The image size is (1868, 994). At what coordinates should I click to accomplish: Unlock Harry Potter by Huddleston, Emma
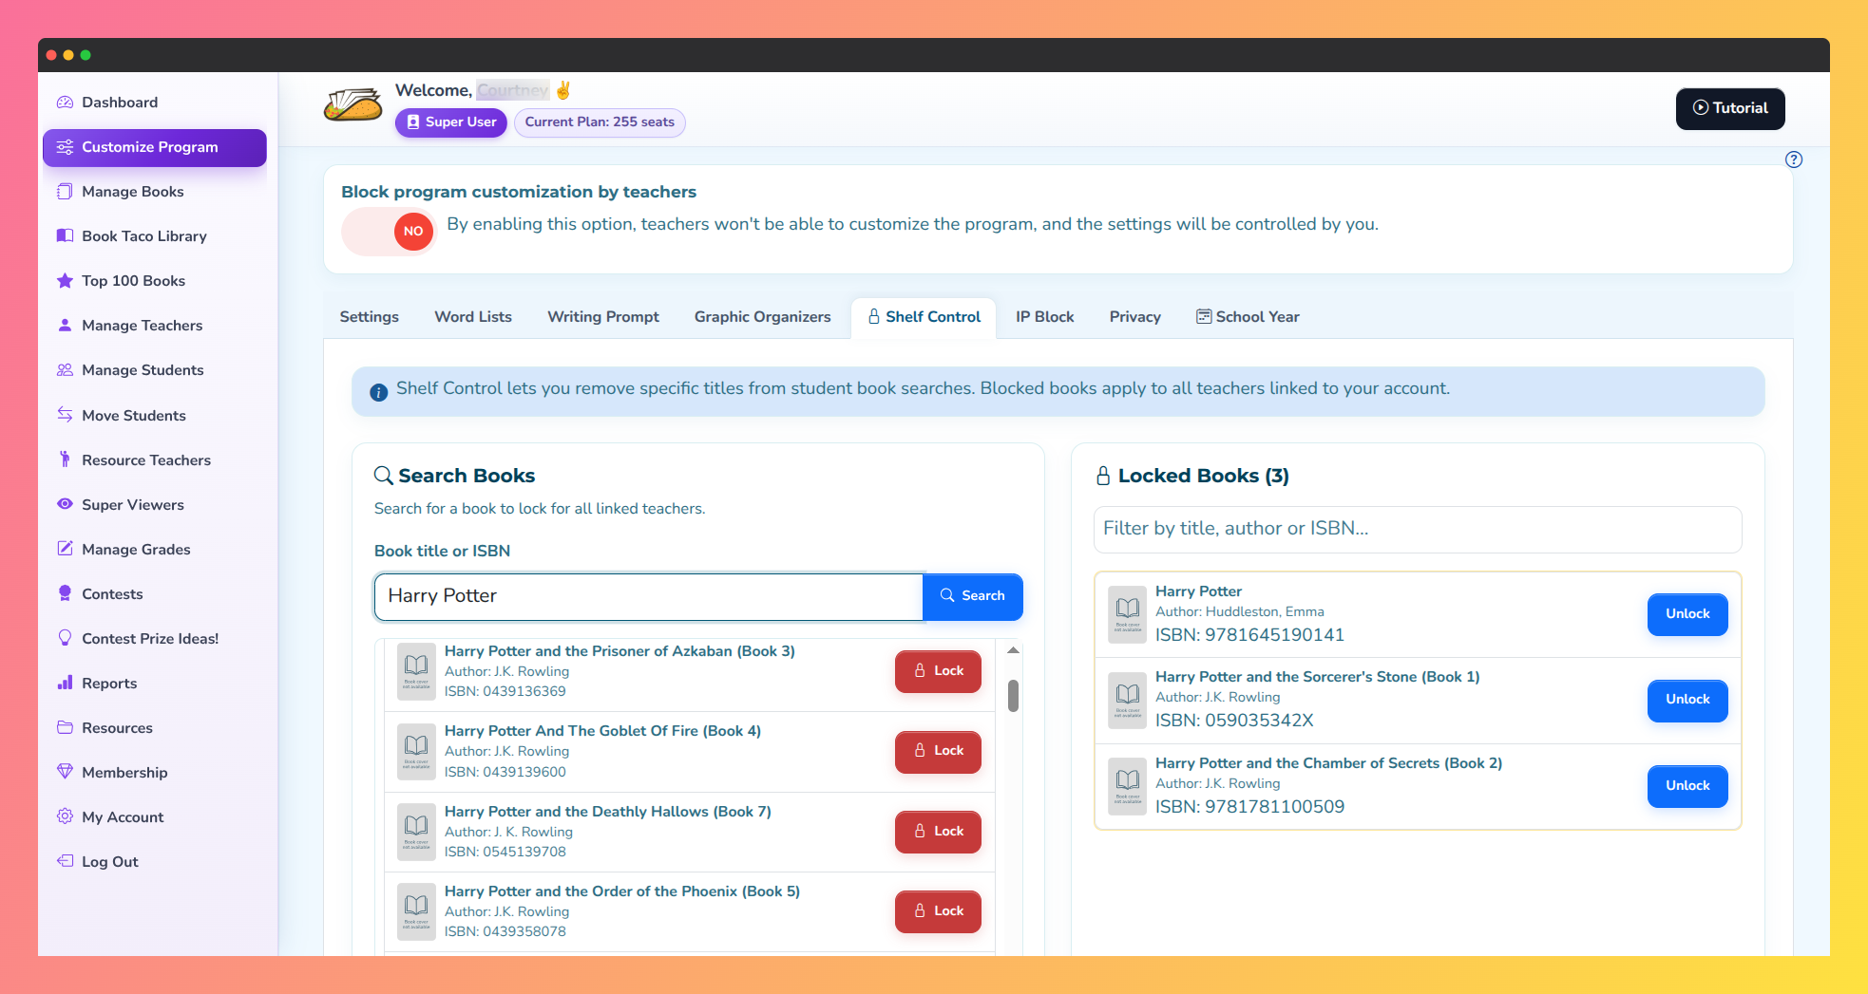click(x=1687, y=614)
